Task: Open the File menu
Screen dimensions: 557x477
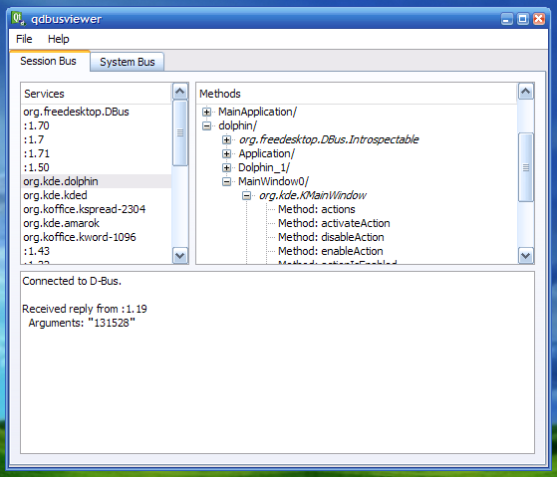Action: 24,39
